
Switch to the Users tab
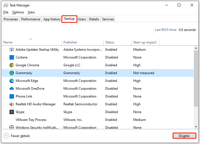[x=82, y=19]
